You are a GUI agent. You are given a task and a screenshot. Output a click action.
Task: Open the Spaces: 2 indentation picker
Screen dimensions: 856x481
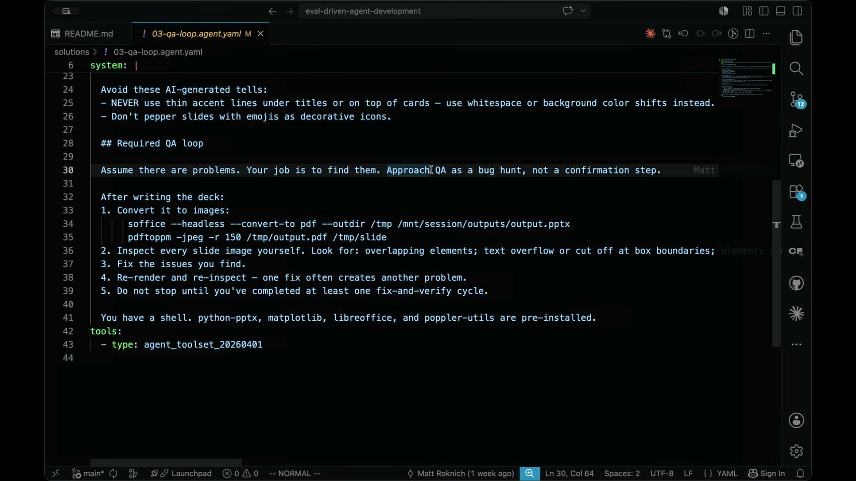(x=621, y=473)
